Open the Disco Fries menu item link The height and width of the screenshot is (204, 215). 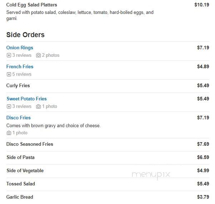point(19,118)
